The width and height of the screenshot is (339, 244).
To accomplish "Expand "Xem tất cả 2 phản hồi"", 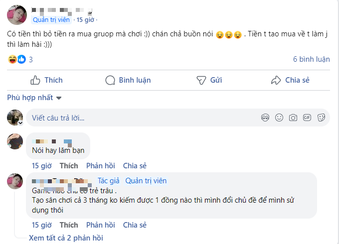I will pos(65,238).
